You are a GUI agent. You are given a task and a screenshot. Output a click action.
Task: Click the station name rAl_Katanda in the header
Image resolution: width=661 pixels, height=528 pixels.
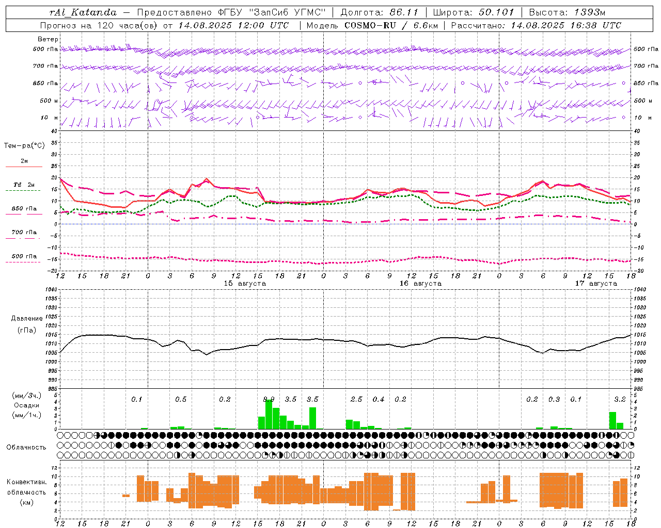click(83, 12)
